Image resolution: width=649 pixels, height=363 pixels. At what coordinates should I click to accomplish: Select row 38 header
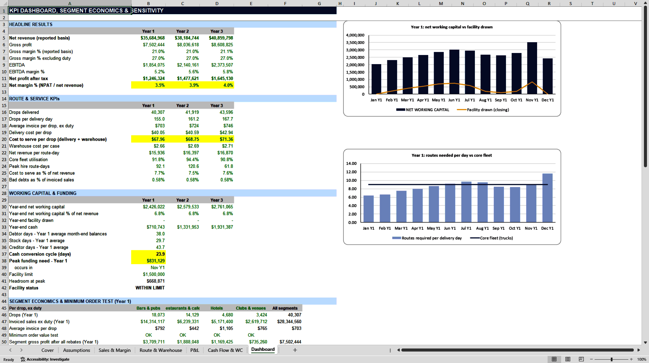point(4,261)
